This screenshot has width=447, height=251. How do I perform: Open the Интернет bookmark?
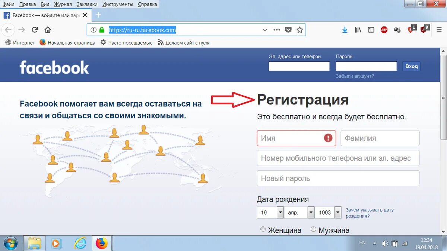click(20, 43)
